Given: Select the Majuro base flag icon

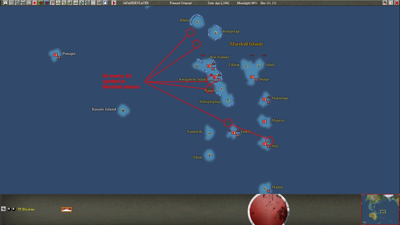Looking at the screenshot, I should (264, 122).
